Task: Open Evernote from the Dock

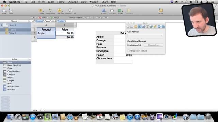Action: tap(48, 117)
